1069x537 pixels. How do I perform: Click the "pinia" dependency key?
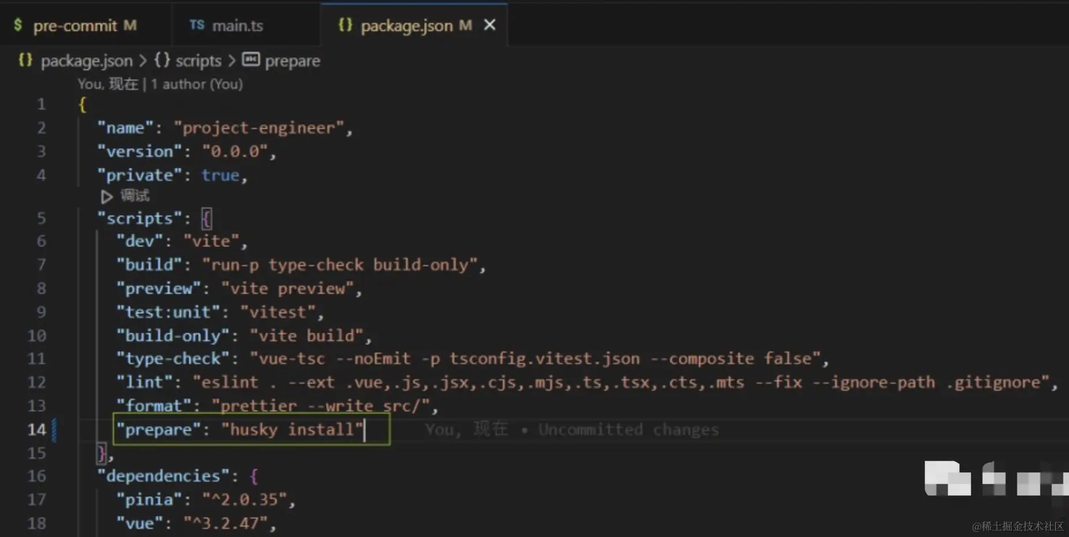coord(149,500)
